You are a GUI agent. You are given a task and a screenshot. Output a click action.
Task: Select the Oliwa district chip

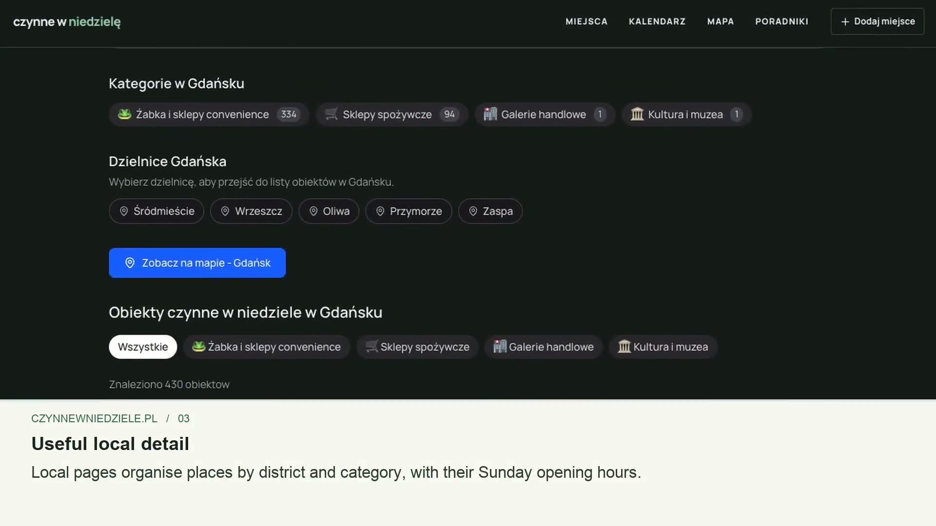(x=329, y=211)
